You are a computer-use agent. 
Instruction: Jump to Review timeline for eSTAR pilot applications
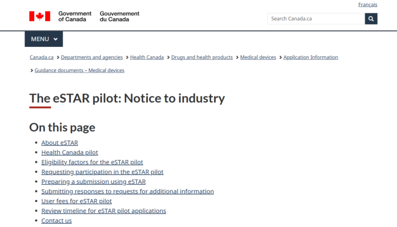[104, 211]
